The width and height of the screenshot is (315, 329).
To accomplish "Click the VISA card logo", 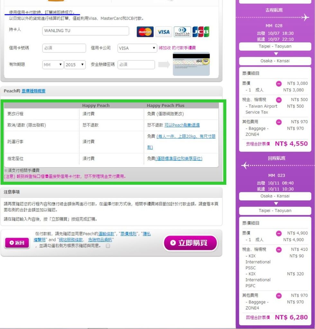I will pyautogui.click(x=164, y=32).
